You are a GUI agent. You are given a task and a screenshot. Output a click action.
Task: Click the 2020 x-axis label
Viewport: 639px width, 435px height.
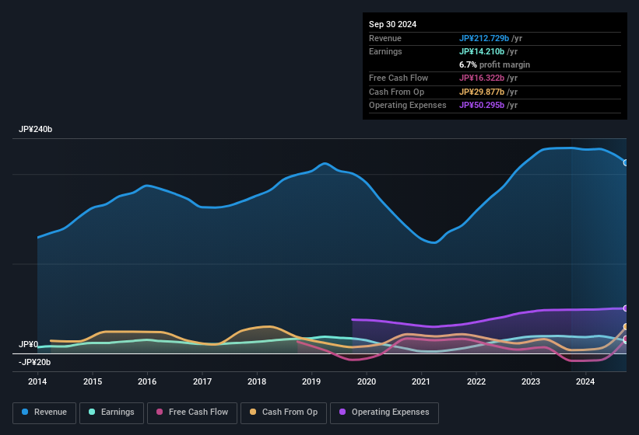tap(367, 381)
